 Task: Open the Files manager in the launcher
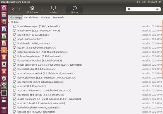click(x=4, y=15)
